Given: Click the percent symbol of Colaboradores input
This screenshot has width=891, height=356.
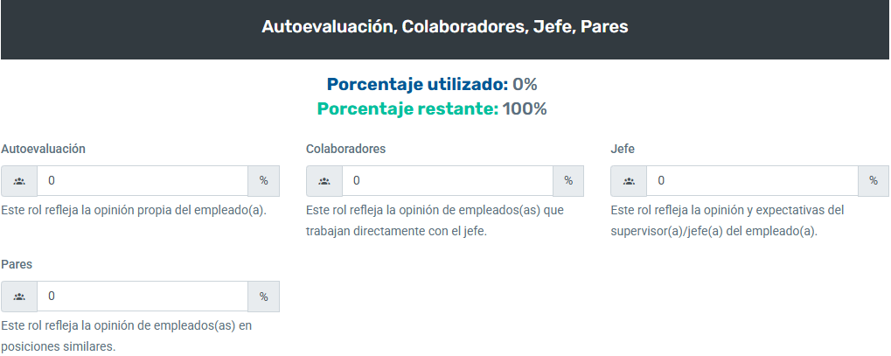Looking at the screenshot, I should pyautogui.click(x=568, y=181).
